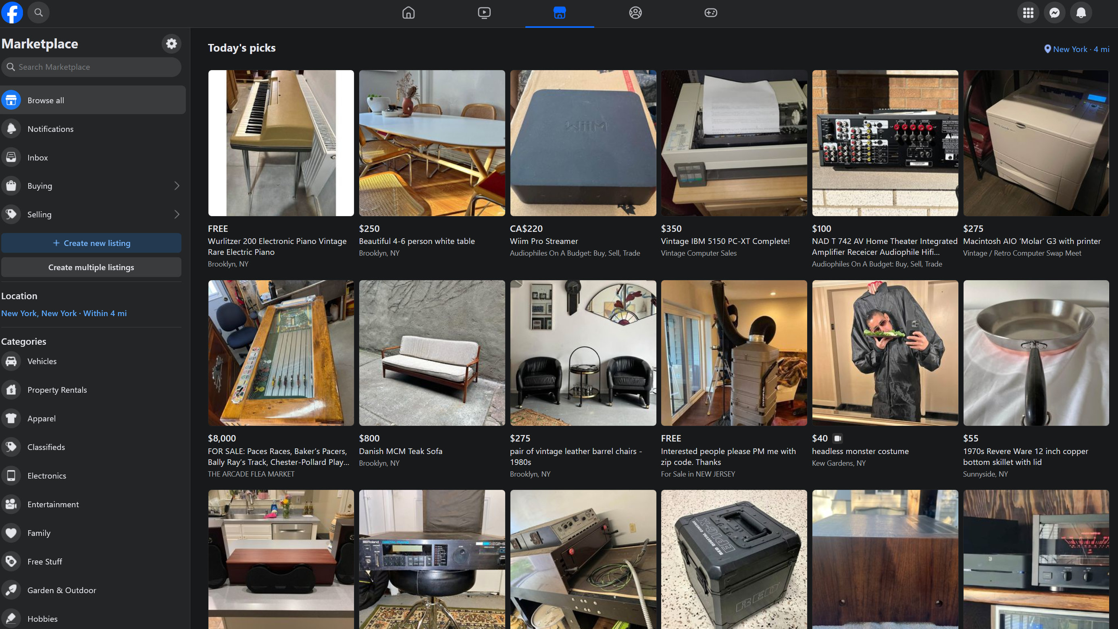This screenshot has height=629, width=1118.
Task: Click the Facebook search magnifier icon
Action: [39, 12]
